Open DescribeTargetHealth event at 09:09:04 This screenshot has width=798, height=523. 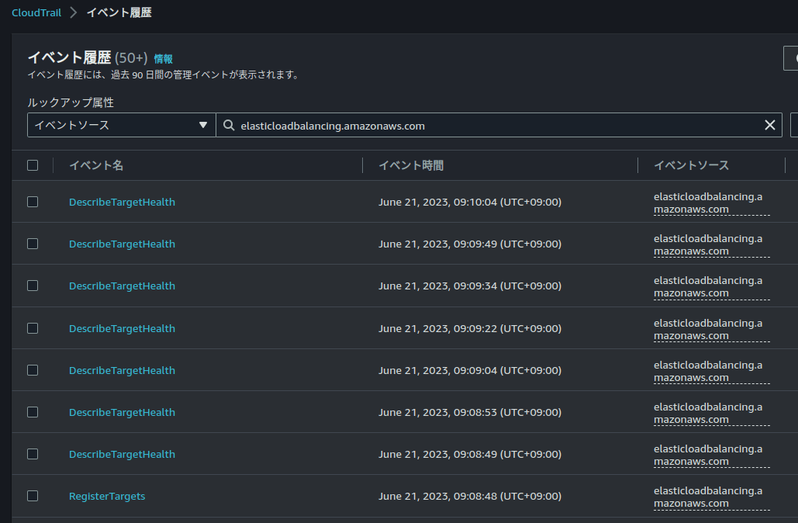click(123, 370)
